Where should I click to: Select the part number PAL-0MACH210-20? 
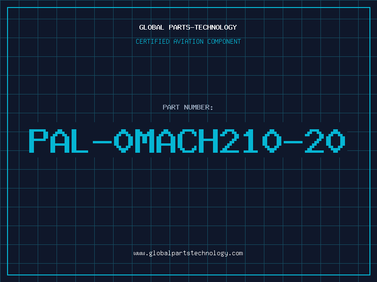point(187,141)
